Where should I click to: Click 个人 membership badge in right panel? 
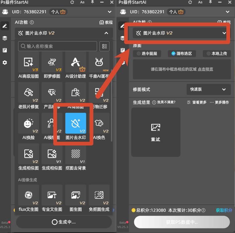pos(176,12)
